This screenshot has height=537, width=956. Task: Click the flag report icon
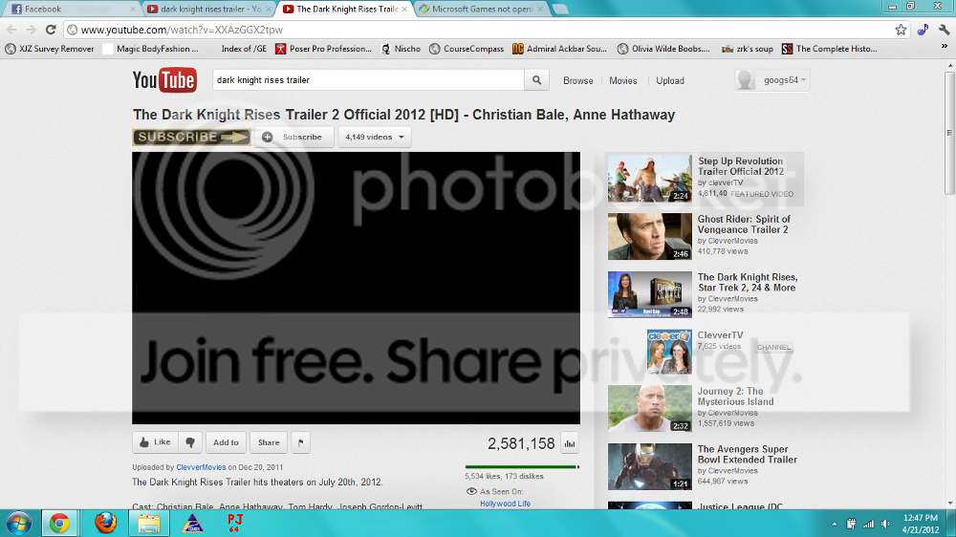(x=300, y=442)
